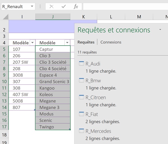Click the 11 requêtes count label

(87, 52)
